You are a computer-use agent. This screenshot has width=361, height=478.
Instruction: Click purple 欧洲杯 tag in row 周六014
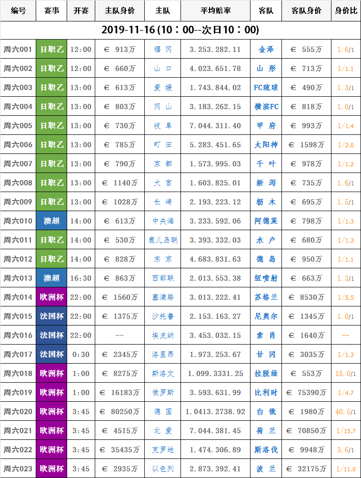(51, 297)
